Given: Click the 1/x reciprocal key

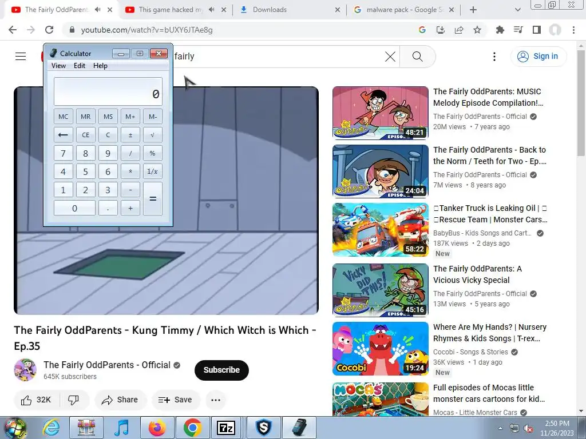Looking at the screenshot, I should click(x=152, y=171).
